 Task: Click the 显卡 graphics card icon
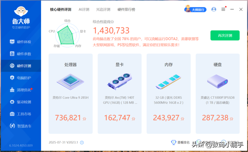[120, 82]
